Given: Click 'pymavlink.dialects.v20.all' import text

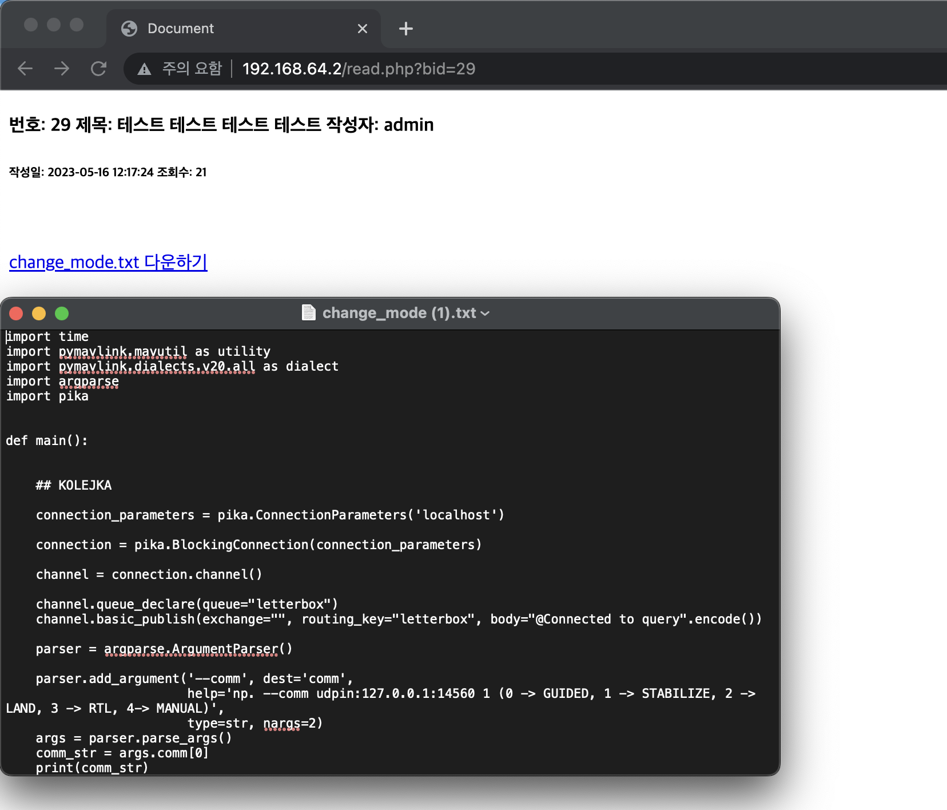Looking at the screenshot, I should [x=157, y=366].
